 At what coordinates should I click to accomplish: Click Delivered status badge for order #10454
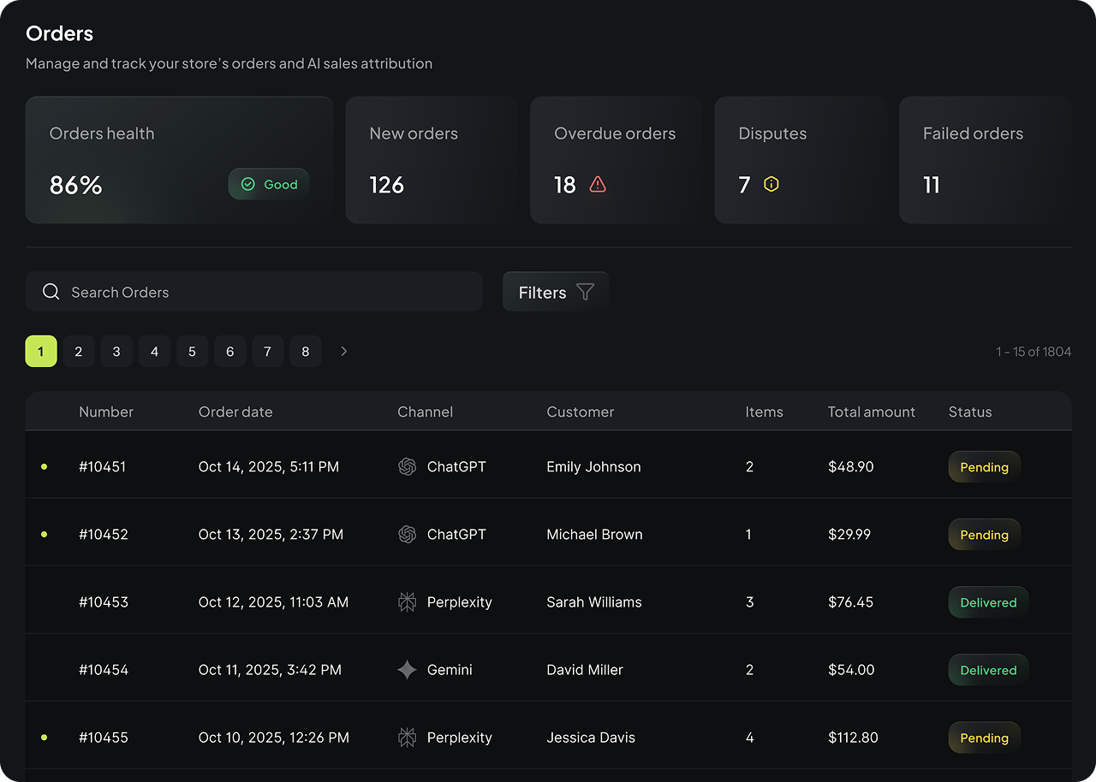pos(988,670)
